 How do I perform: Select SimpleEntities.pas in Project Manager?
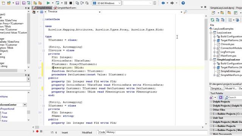(230, 71)
